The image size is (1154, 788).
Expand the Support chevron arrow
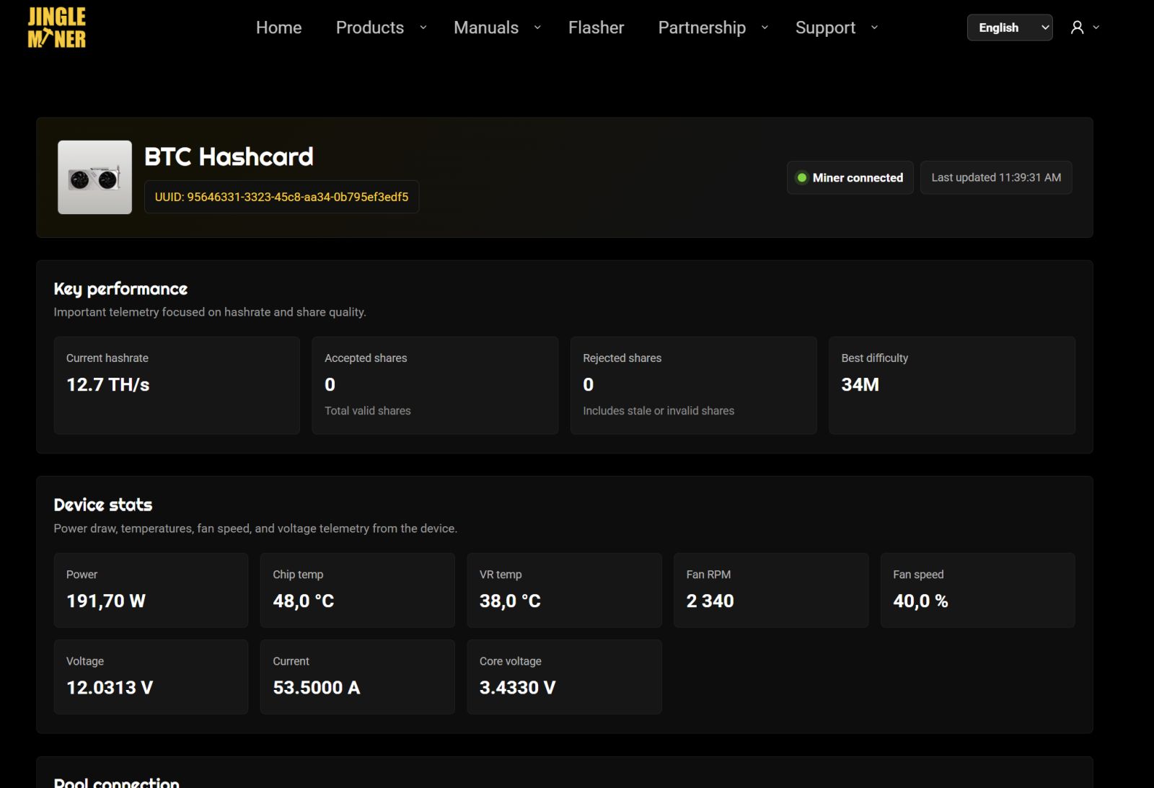point(874,27)
